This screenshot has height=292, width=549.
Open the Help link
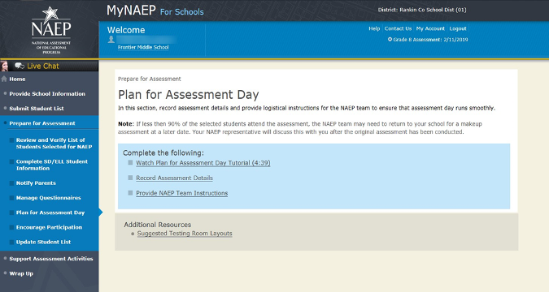point(374,28)
